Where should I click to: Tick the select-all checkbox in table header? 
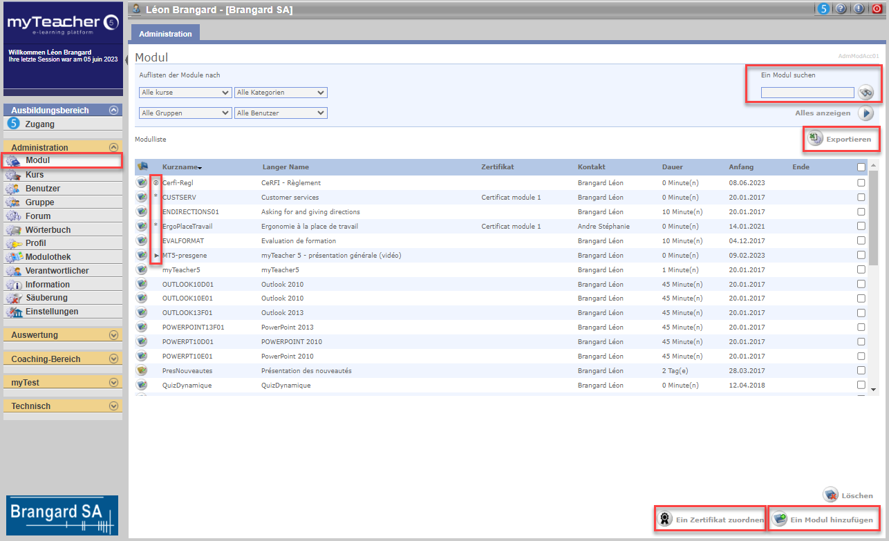[861, 167]
